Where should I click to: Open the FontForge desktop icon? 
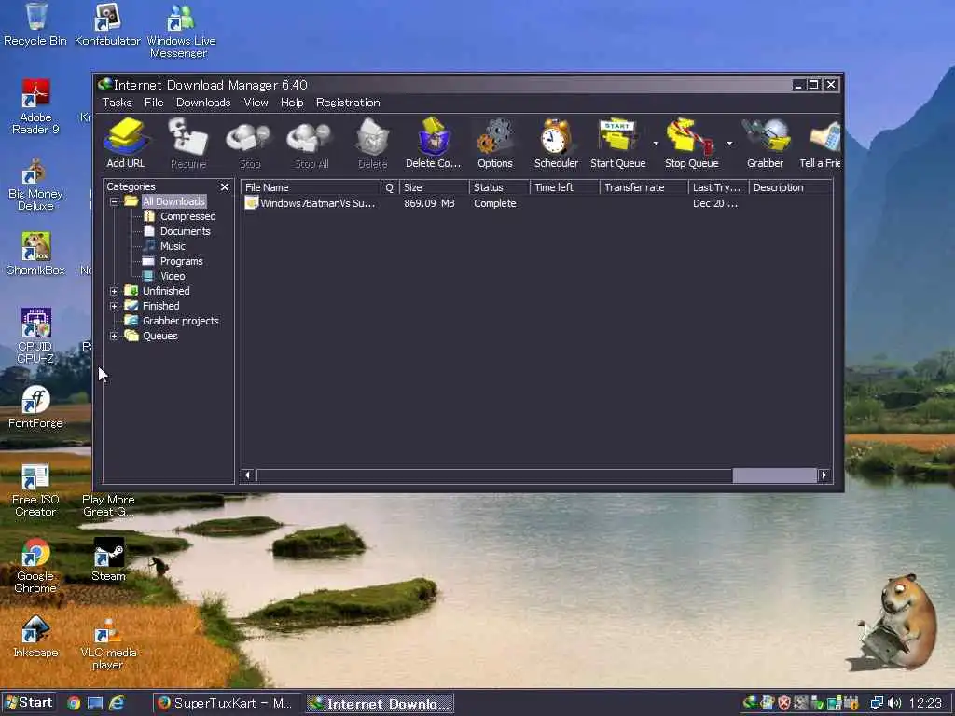click(35, 406)
